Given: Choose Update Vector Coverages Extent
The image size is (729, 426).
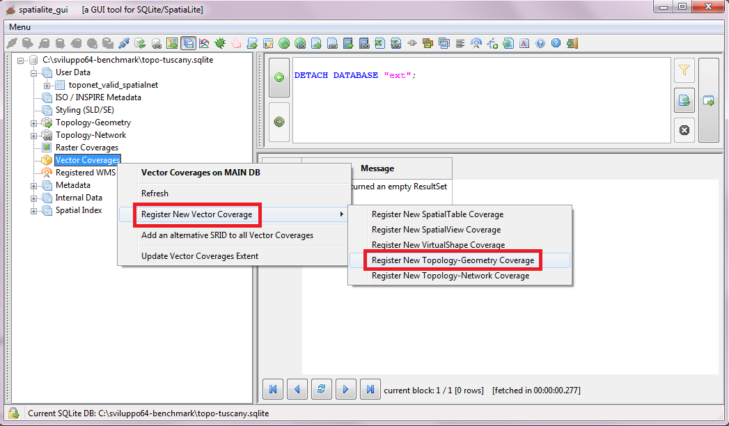Looking at the screenshot, I should pyautogui.click(x=233, y=256).
